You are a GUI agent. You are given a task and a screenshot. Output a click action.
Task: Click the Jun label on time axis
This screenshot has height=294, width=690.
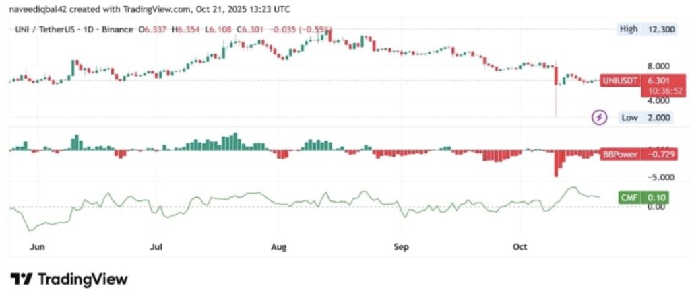[38, 248]
